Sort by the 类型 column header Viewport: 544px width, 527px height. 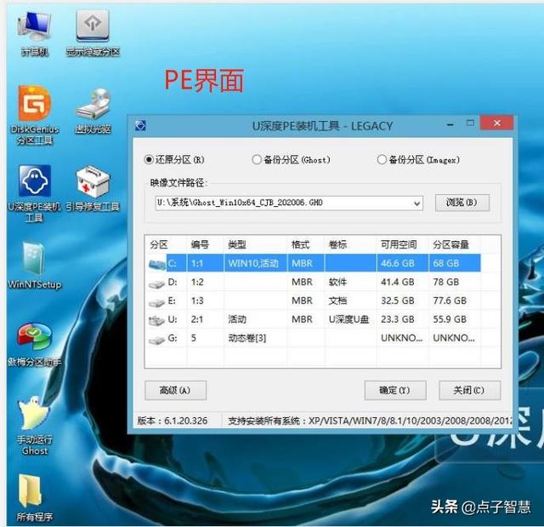pyautogui.click(x=255, y=244)
